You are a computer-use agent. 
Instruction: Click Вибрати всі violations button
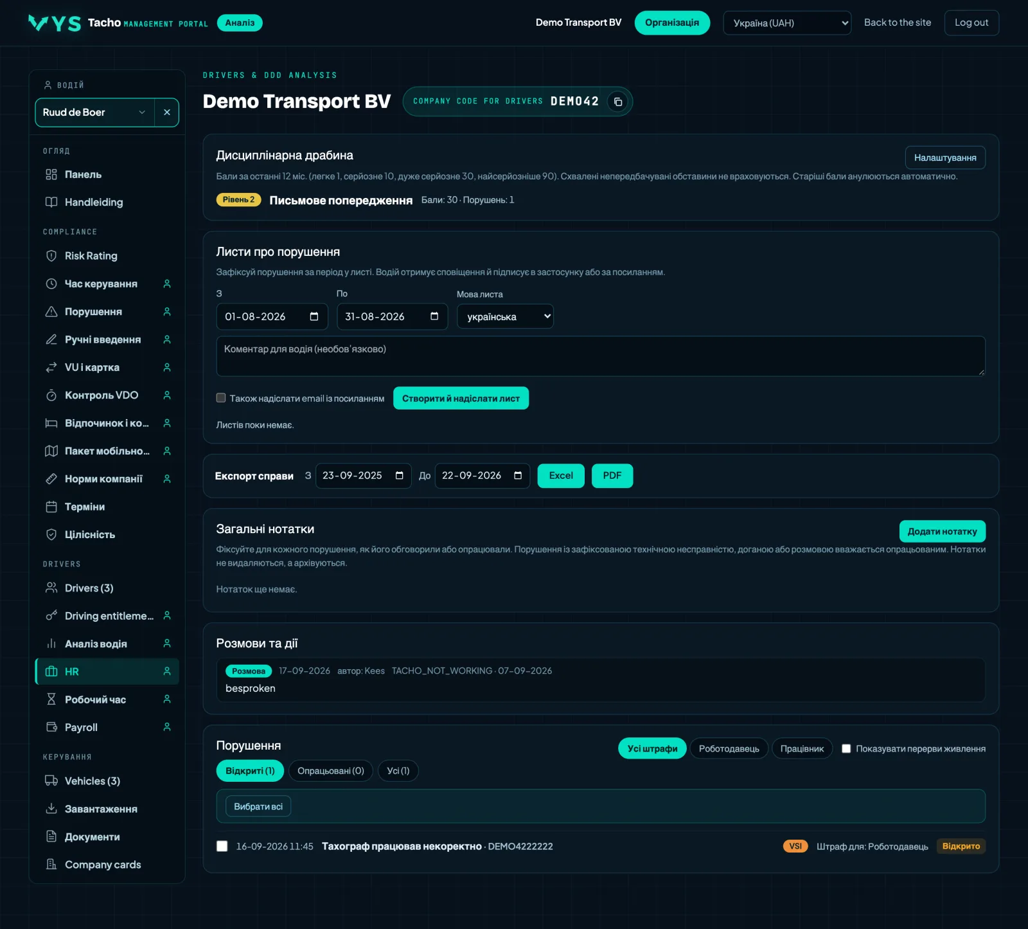pyautogui.click(x=258, y=806)
